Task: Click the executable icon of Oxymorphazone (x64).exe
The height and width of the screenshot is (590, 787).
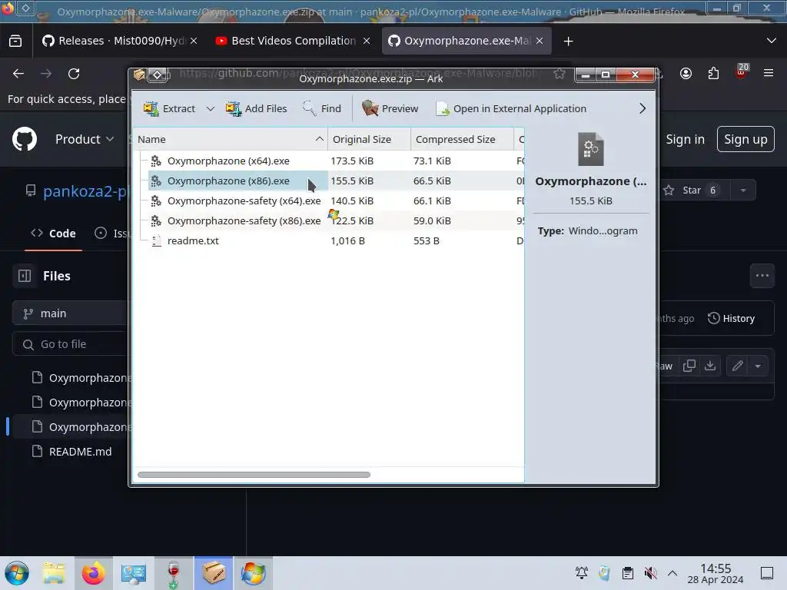Action: pos(156,161)
